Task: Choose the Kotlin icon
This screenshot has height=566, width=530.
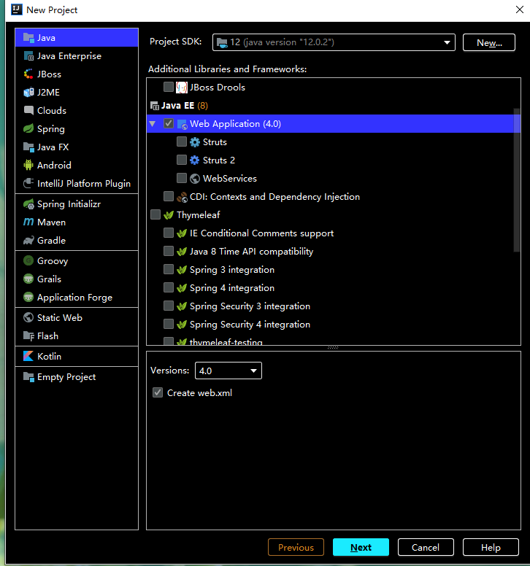Action: 28,356
